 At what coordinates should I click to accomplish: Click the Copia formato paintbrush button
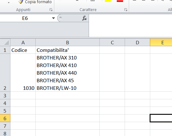[x=35, y=2]
